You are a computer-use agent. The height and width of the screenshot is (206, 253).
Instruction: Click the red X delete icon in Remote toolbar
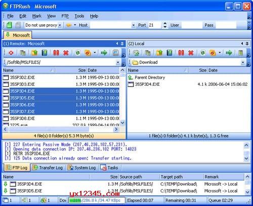[66, 53]
